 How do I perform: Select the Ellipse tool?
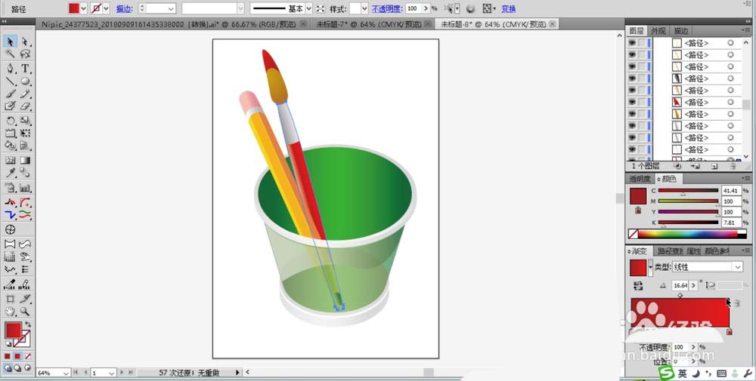coord(25,81)
